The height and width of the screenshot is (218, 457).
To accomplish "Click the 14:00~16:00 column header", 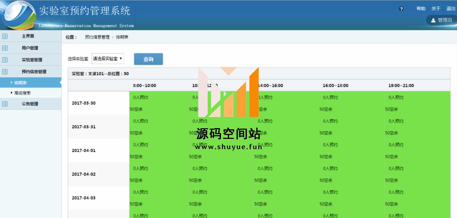I will (x=270, y=85).
